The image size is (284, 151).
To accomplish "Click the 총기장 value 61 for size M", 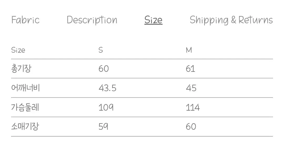I will click(x=190, y=69).
